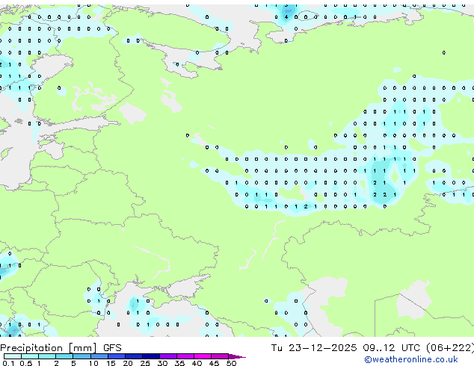The width and height of the screenshot is (474, 366).
Task: Click the '35' legend scale label
Action: coord(179,363)
